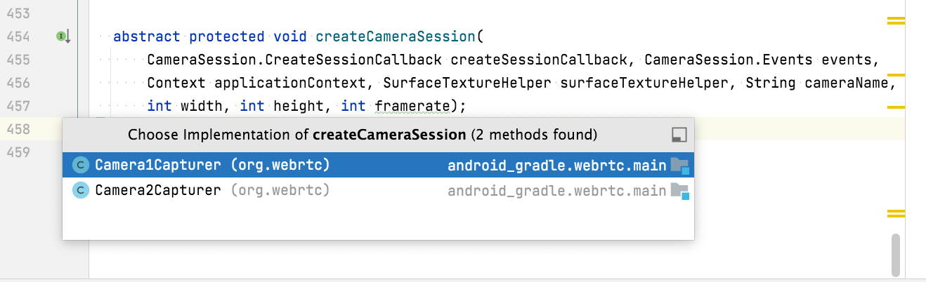
Task: Click the editor's vertical scrollbar thumb
Action: point(896,255)
